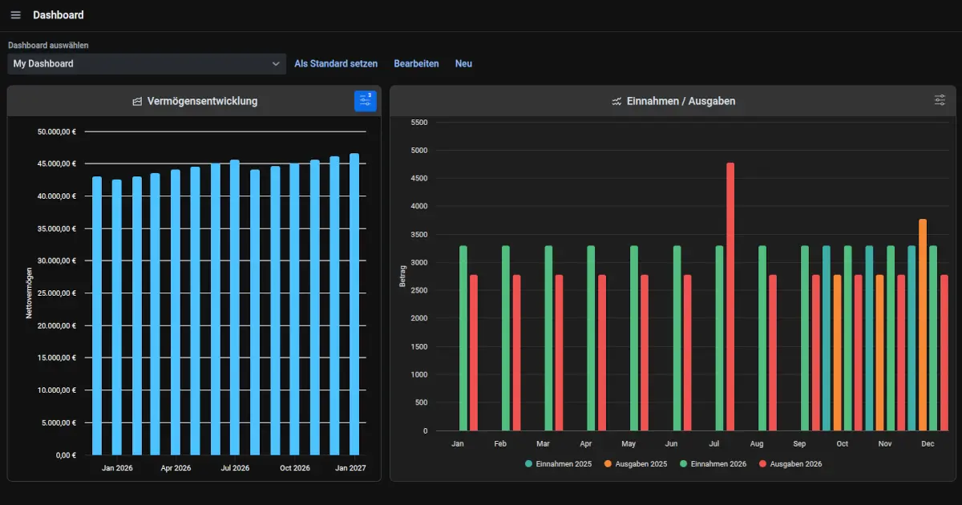
Task: Click the teal color swatch for Einnahmen 2025
Action: pyautogui.click(x=529, y=464)
